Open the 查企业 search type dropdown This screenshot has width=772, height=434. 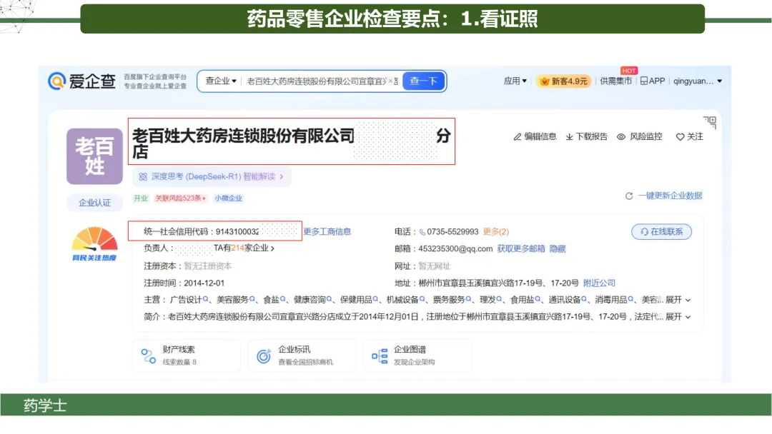point(221,81)
